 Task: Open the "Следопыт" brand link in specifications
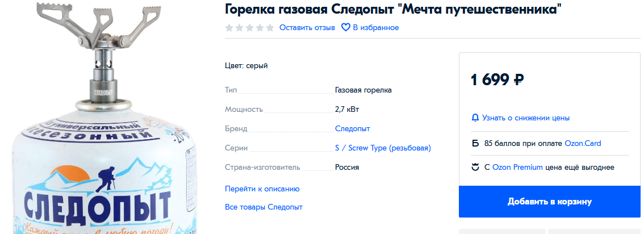pyautogui.click(x=352, y=129)
